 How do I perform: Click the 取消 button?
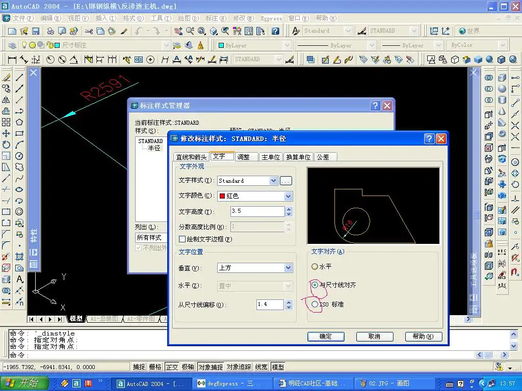coord(375,337)
